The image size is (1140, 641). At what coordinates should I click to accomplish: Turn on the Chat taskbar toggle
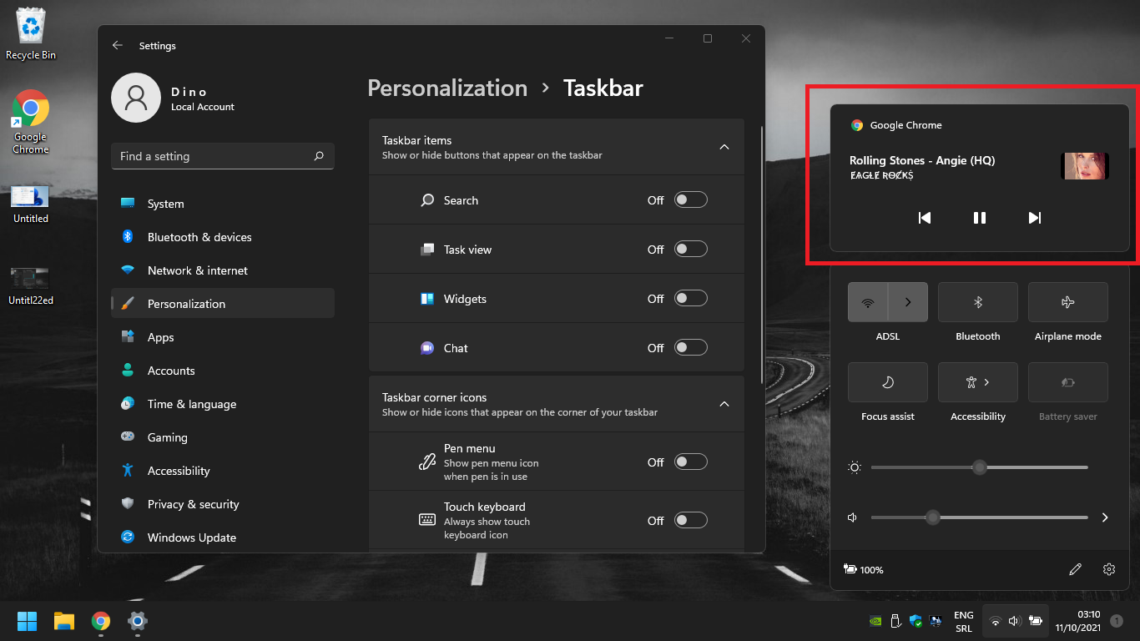[x=690, y=348]
